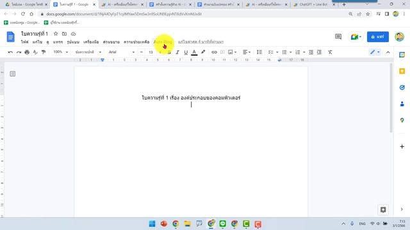Insert a hyperlink
Screen dimensions: 410x230
(214, 52)
